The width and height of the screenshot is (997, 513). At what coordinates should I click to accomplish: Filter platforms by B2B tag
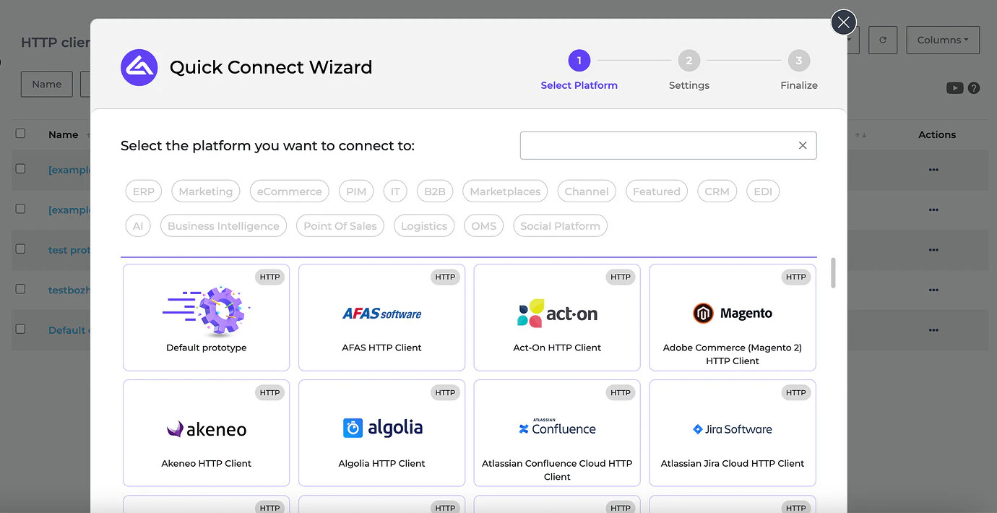[x=435, y=191]
